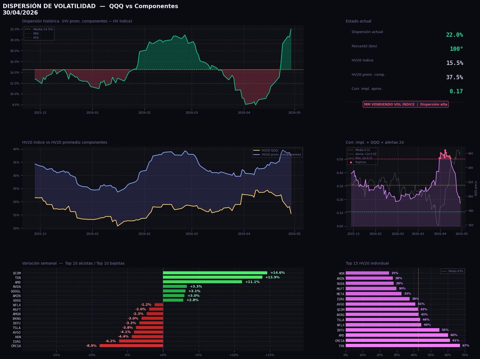Click the 61% label for CMCSA
The height and width of the screenshot is (359, 480).
point(456,340)
